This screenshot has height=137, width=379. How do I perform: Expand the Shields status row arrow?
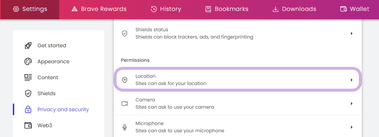[x=352, y=33]
